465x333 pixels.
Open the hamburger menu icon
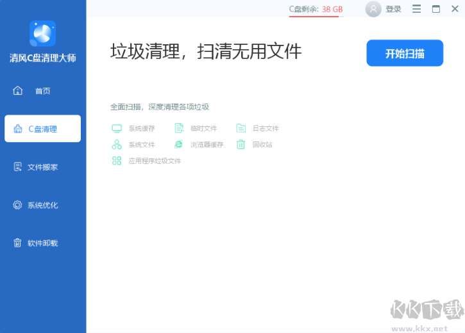coord(416,9)
